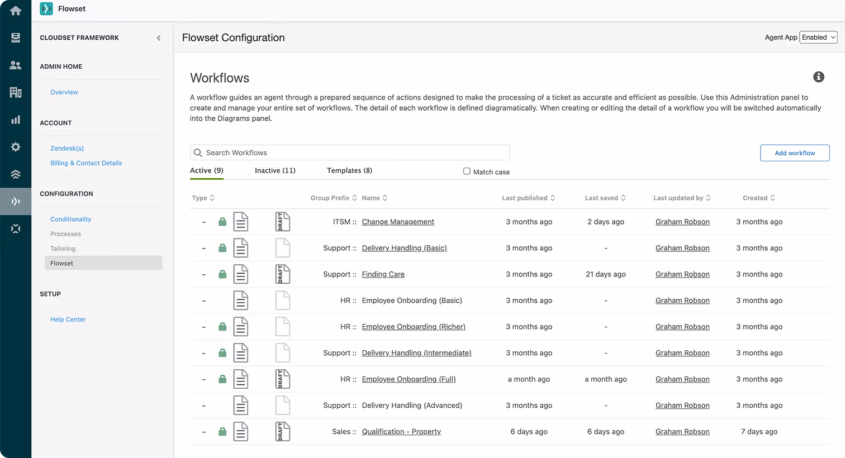
Task: Toggle the draft badge on Qualification - Property
Action: (x=282, y=431)
